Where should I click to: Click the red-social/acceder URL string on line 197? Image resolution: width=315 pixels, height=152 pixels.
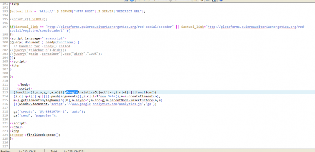point(110,27)
